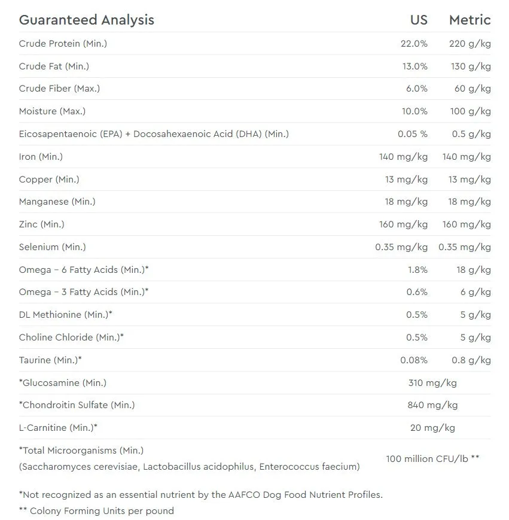
Task: Click the Glucosamine 310 mg/kg value
Action: 432,383
